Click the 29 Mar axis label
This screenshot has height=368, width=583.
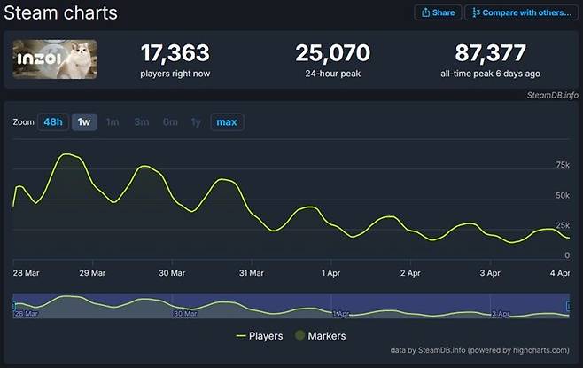92,273
